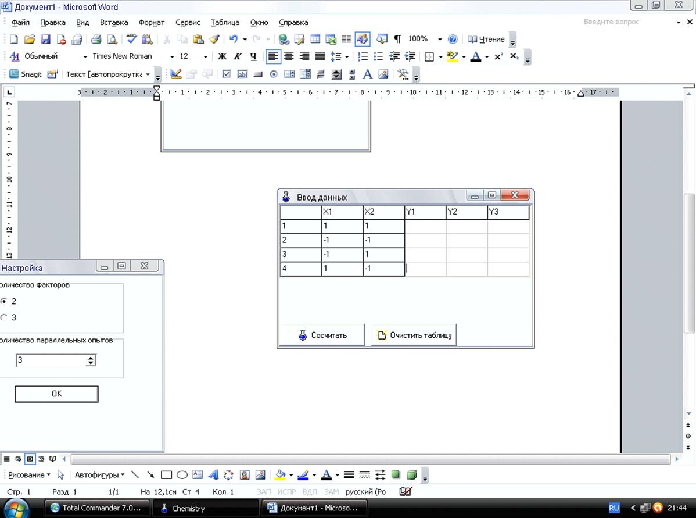Open the Формат menu
Viewport: 696px width, 518px height.
coord(152,23)
